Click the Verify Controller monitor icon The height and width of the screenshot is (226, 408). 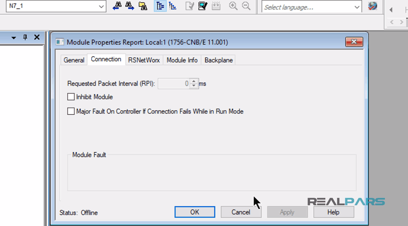click(203, 6)
